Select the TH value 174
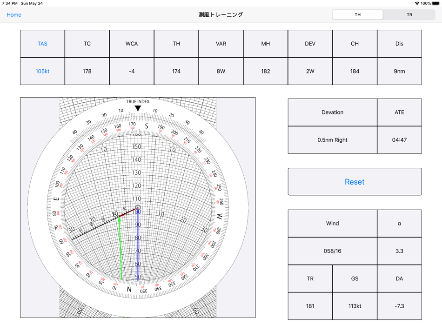 pos(176,71)
